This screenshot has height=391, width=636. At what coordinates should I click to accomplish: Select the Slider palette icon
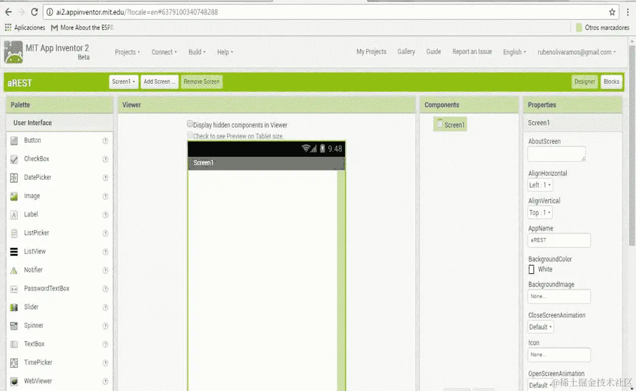[x=14, y=307]
